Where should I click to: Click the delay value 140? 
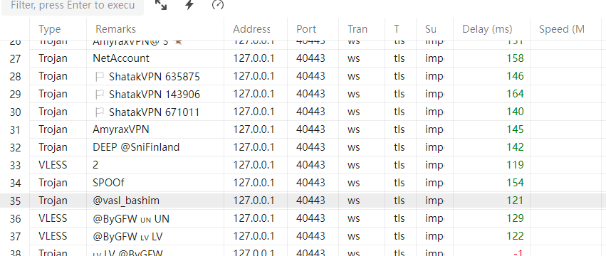click(515, 112)
